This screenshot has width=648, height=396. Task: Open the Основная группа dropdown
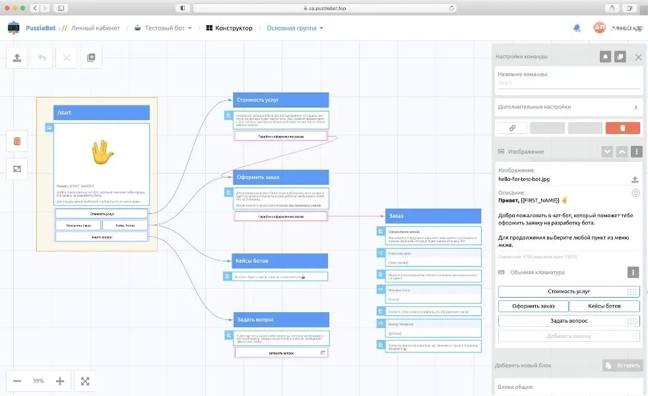[295, 28]
